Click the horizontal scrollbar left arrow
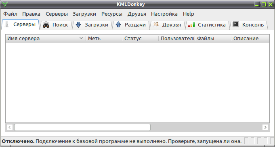The image size is (275, 147). pyautogui.click(x=10, y=127)
